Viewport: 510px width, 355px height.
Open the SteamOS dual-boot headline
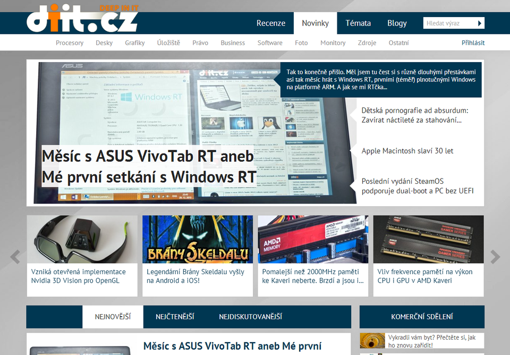(x=417, y=186)
